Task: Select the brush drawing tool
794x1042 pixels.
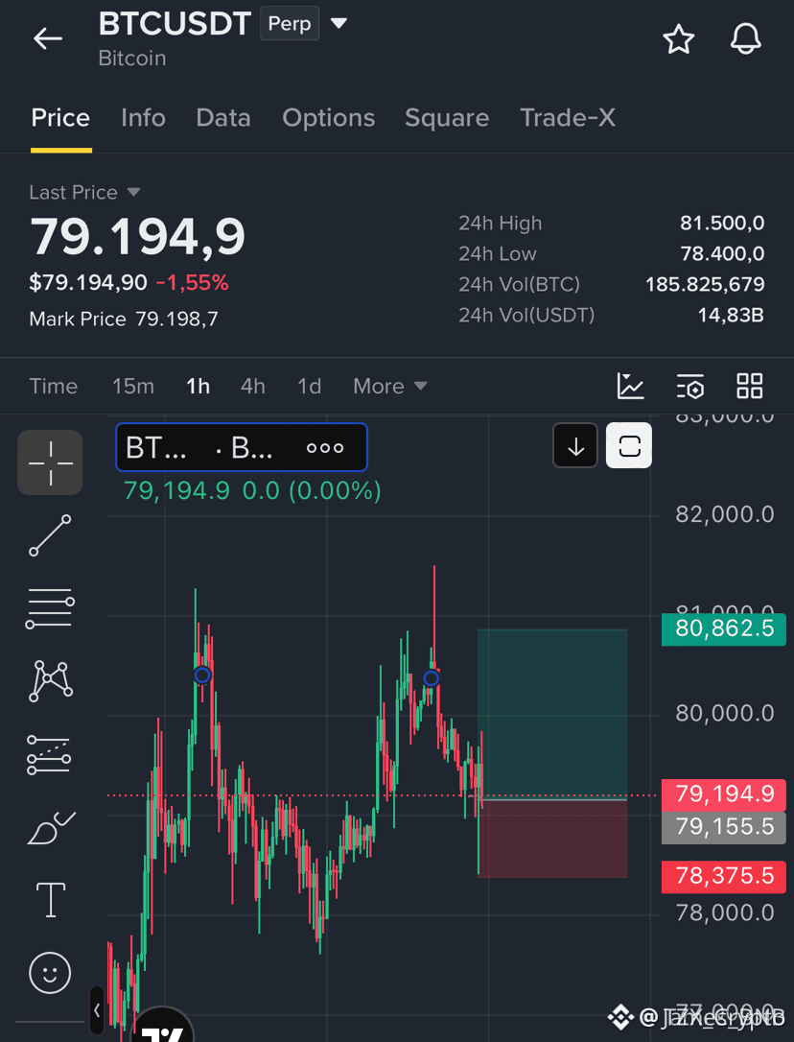Action: coord(51,828)
